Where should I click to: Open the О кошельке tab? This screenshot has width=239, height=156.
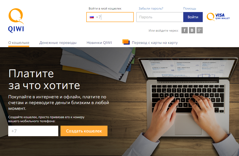point(19,43)
